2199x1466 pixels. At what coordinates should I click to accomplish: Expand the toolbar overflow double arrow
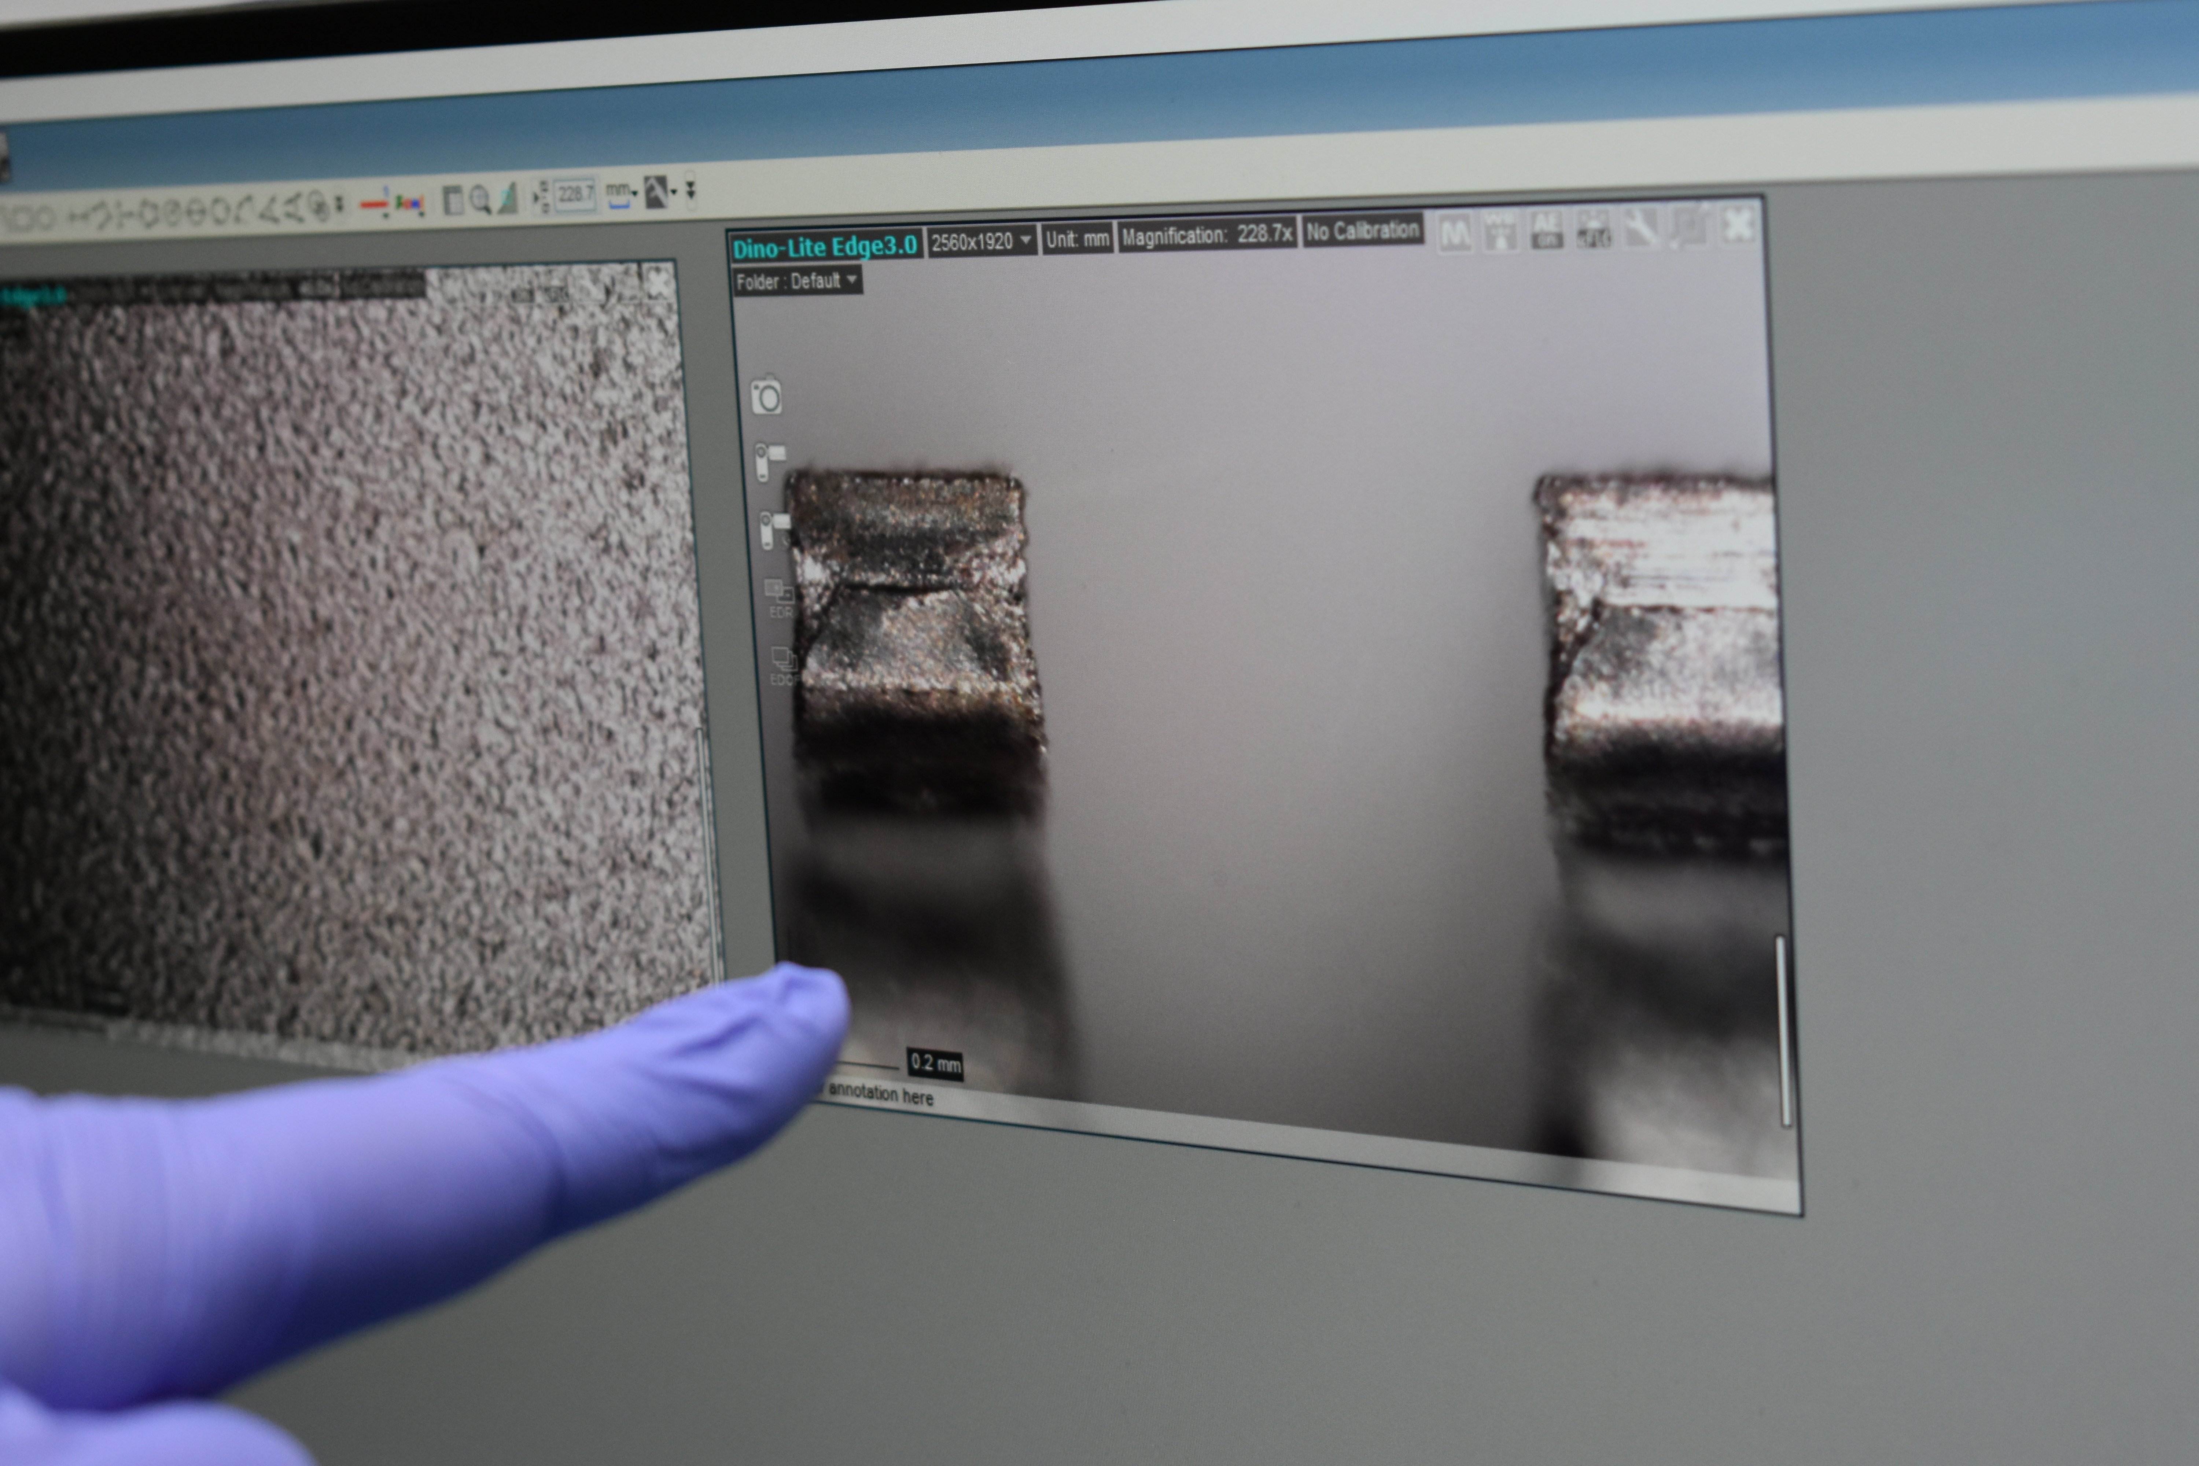pyautogui.click(x=691, y=190)
